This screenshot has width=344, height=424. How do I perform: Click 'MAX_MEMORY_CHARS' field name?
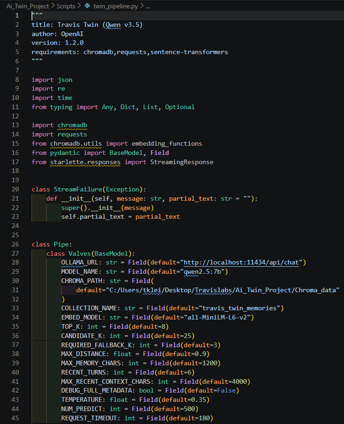[x=91, y=363]
